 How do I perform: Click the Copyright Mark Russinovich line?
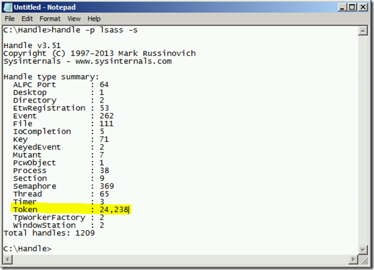pos(99,53)
